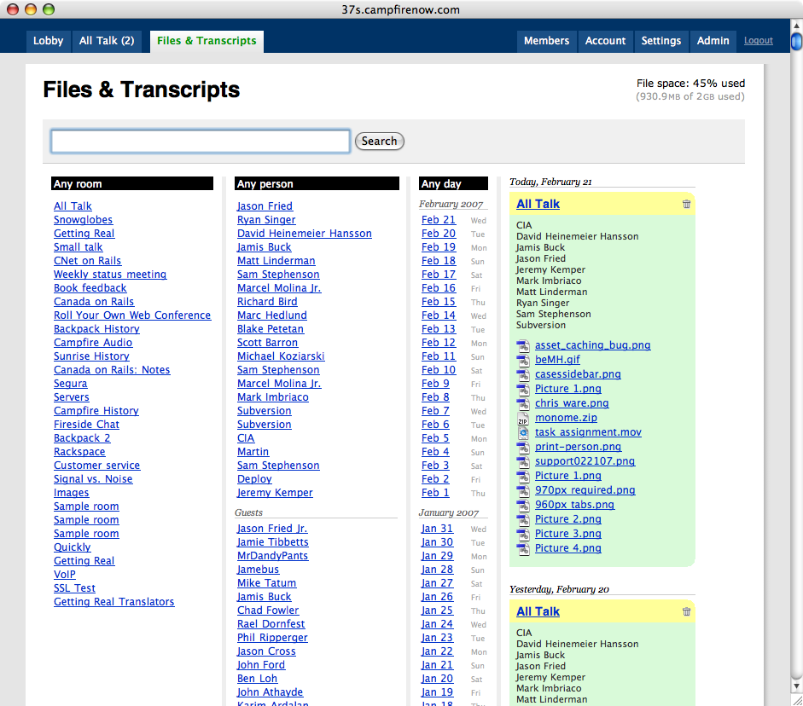Open the Members tab
This screenshot has width=803, height=706.
[x=546, y=41]
